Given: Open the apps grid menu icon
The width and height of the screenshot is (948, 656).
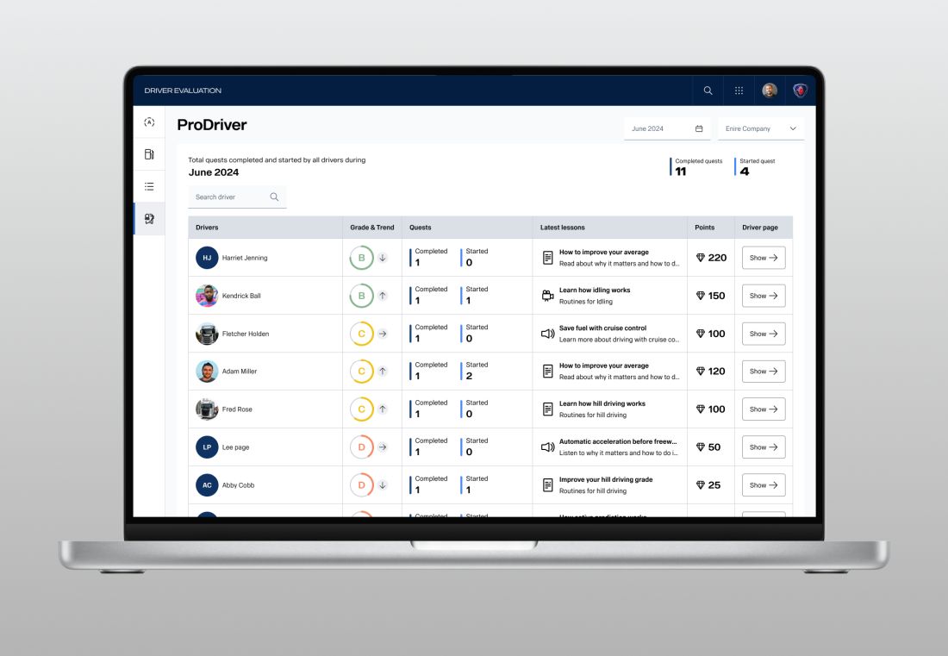Looking at the screenshot, I should click(x=739, y=91).
